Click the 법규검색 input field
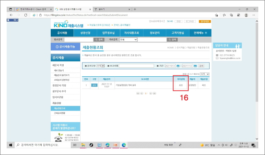This screenshot has width=265, height=155. click(79, 40)
